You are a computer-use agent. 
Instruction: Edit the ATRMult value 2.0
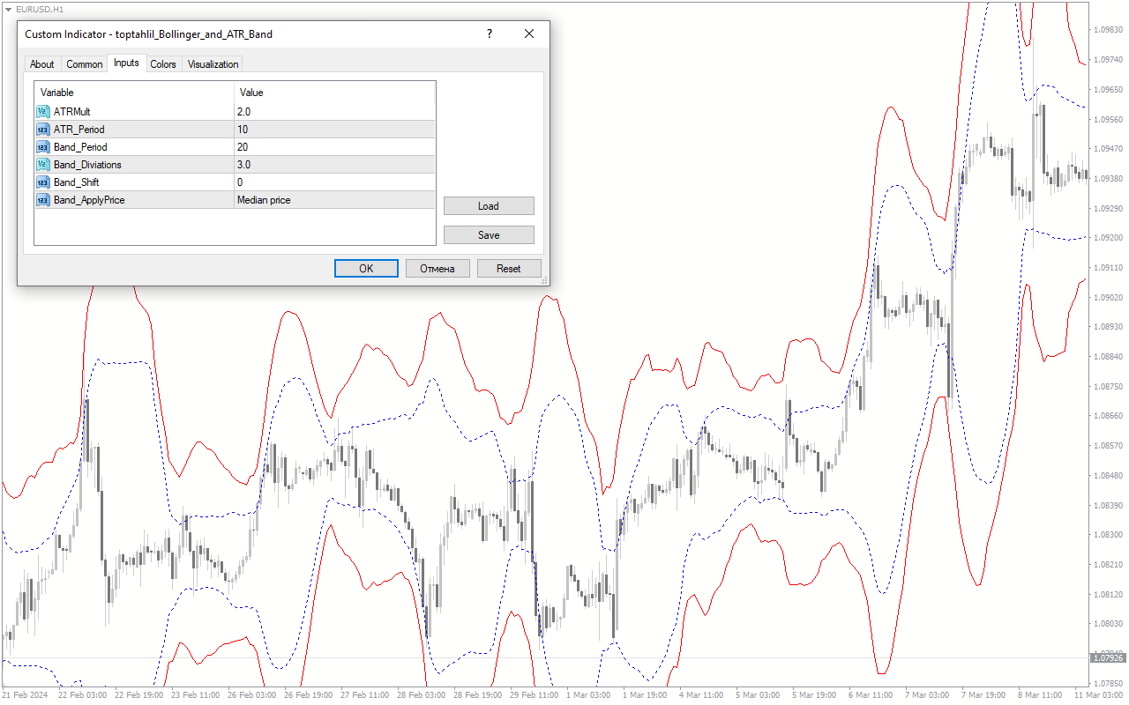pos(334,112)
